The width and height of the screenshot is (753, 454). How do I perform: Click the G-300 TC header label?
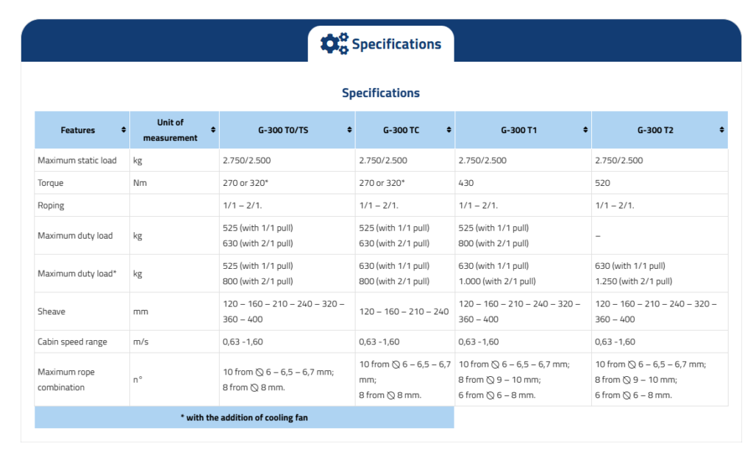pos(401,130)
